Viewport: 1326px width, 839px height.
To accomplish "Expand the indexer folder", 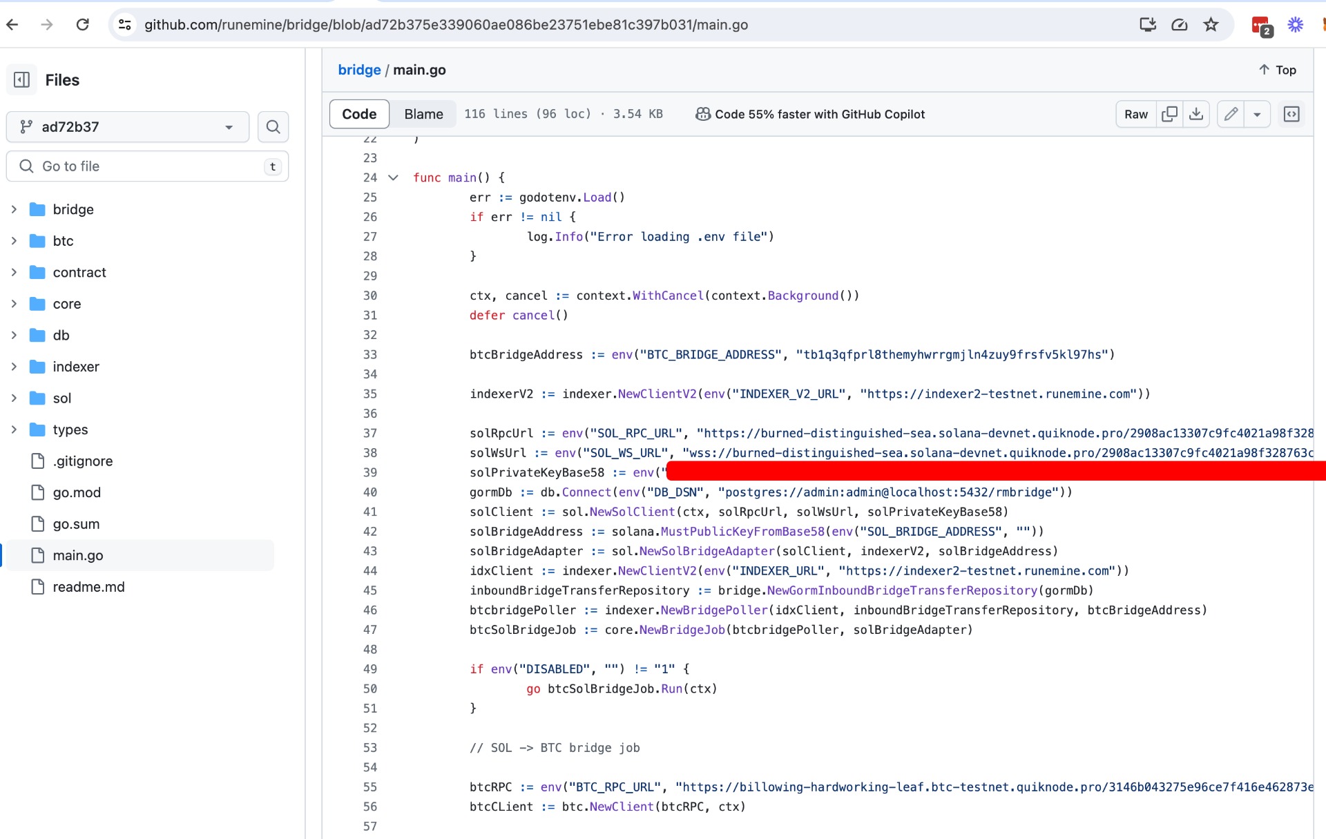I will (14, 367).
